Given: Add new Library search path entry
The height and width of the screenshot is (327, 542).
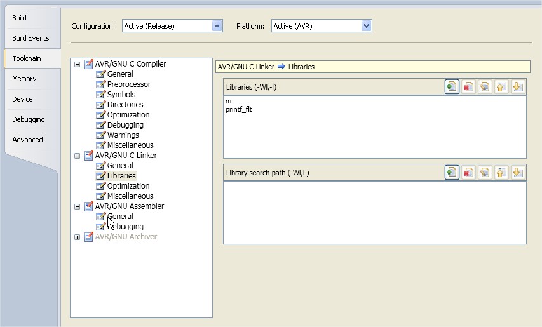Looking at the screenshot, I should tap(452, 172).
